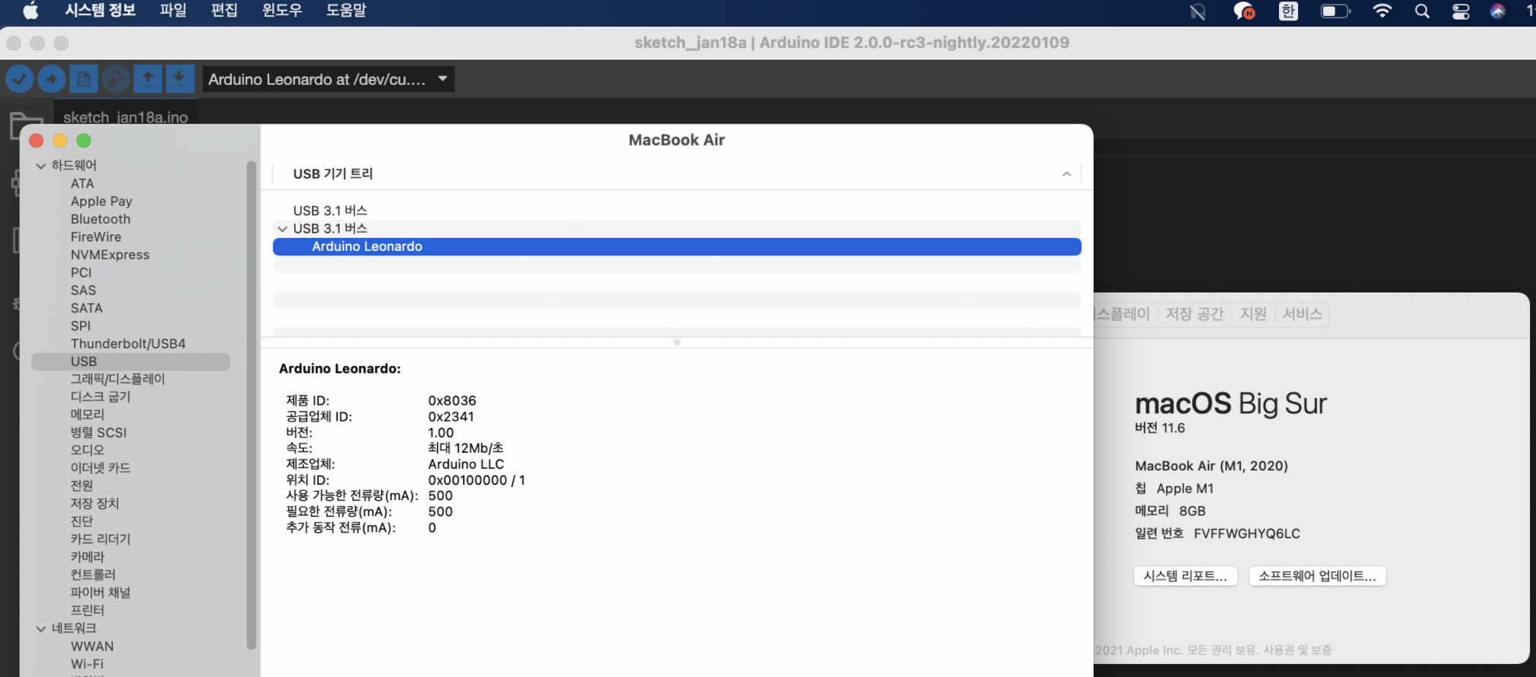Select the first USB 3.1 버스 row
1536x677 pixels.
[x=676, y=210]
